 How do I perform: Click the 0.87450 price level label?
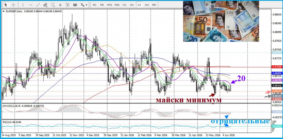tap(276, 53)
